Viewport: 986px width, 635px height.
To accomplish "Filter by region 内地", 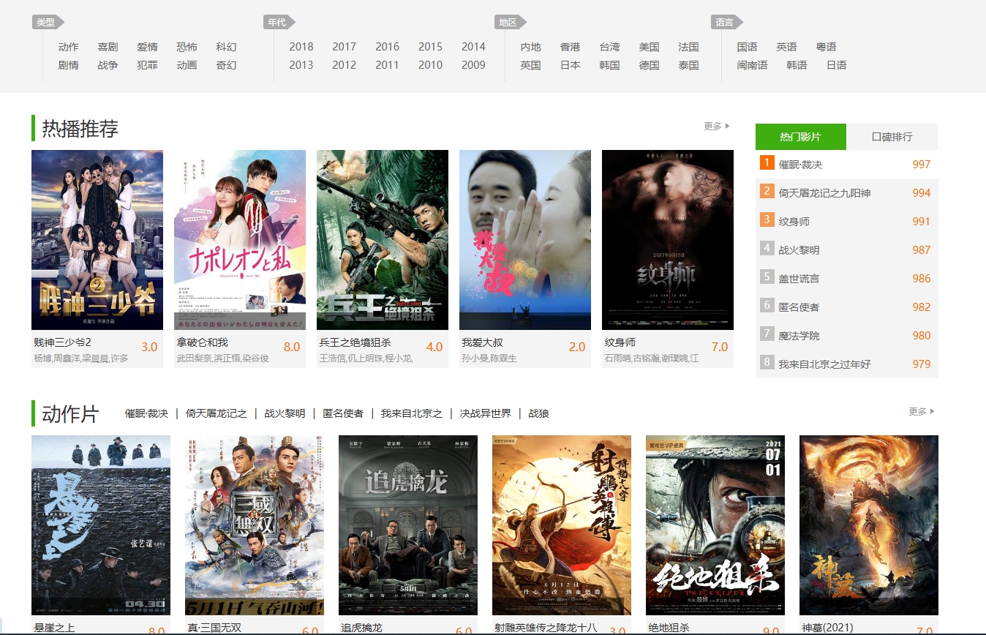I will tap(531, 47).
